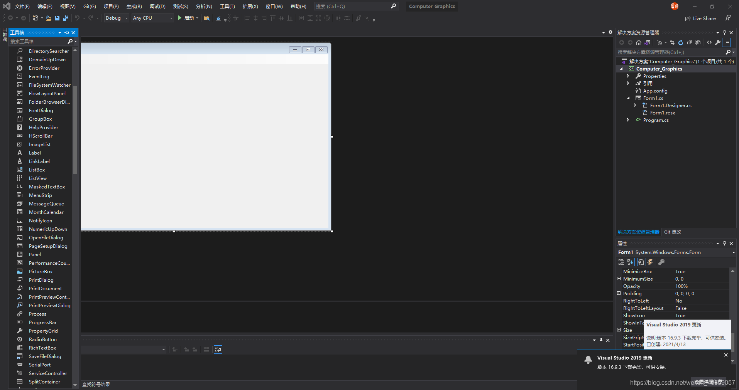Viewport: 739px width, 390px height.
Task: Expand the 引用 references node
Action: (x=628, y=83)
